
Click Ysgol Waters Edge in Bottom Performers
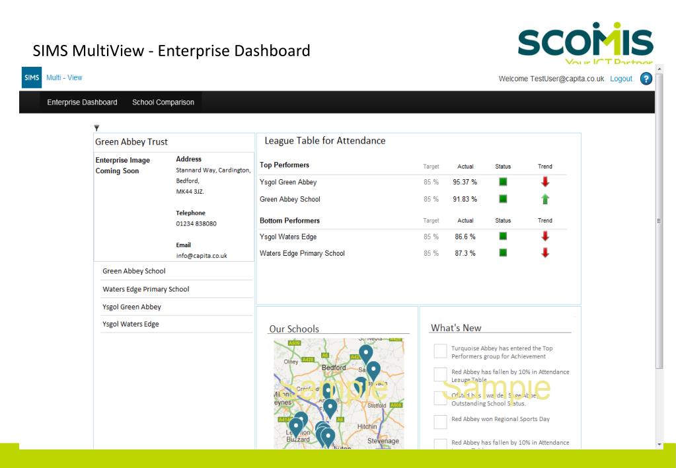tap(288, 237)
